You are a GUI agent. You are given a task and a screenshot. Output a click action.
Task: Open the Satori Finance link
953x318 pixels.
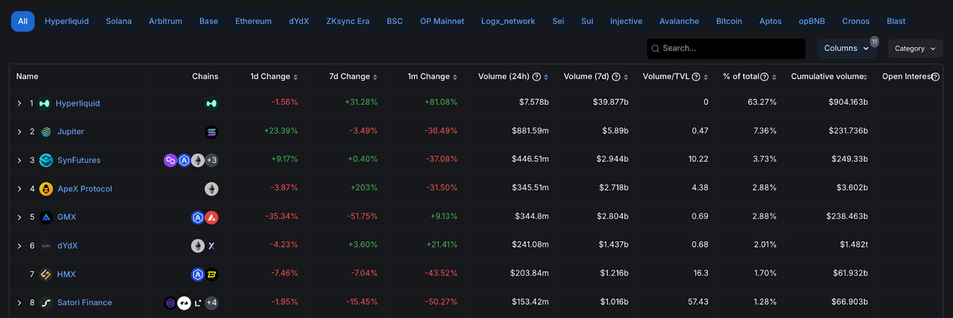click(x=85, y=303)
